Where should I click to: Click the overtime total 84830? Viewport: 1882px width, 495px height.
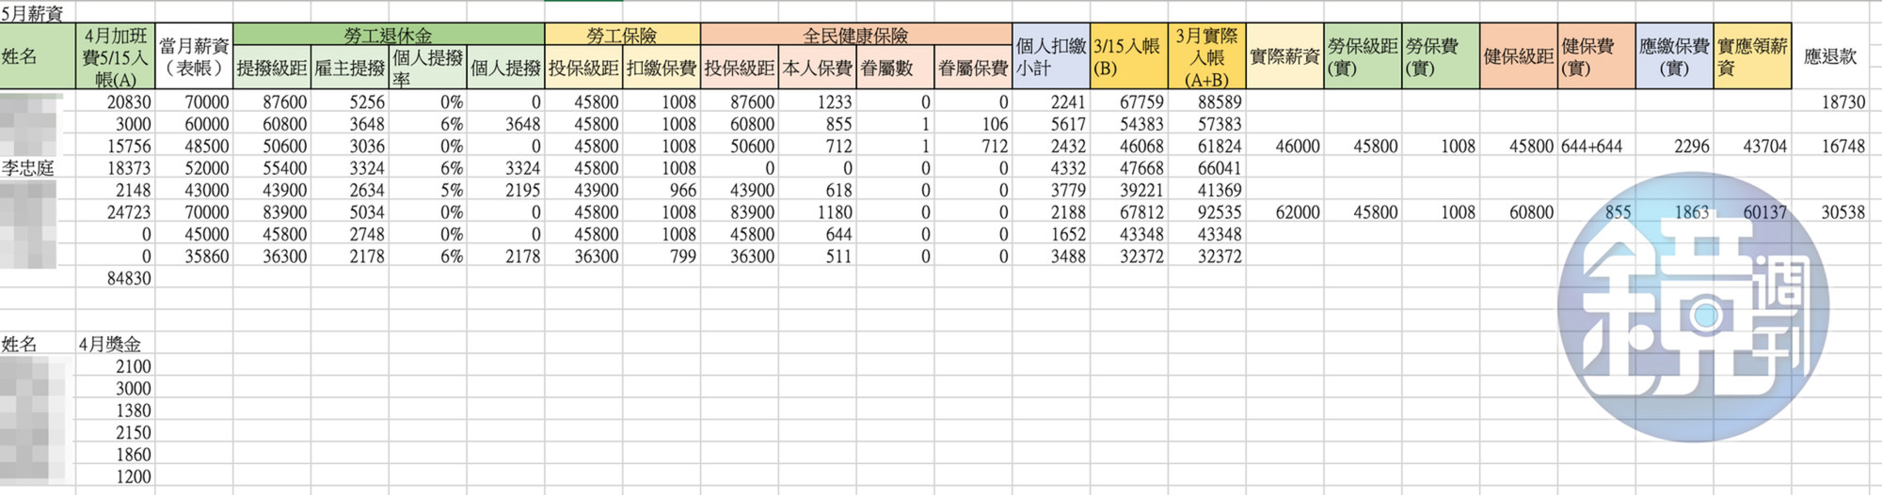[x=116, y=278]
